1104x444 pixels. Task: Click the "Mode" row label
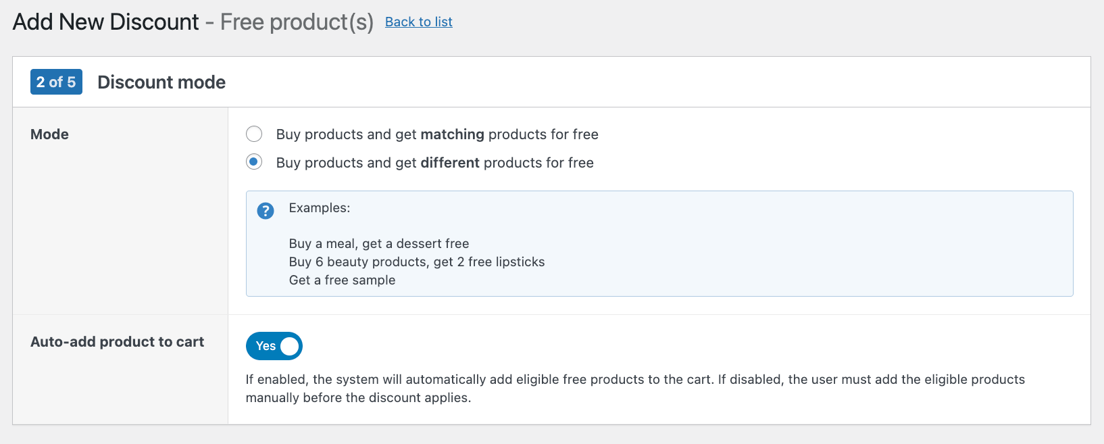pos(49,134)
